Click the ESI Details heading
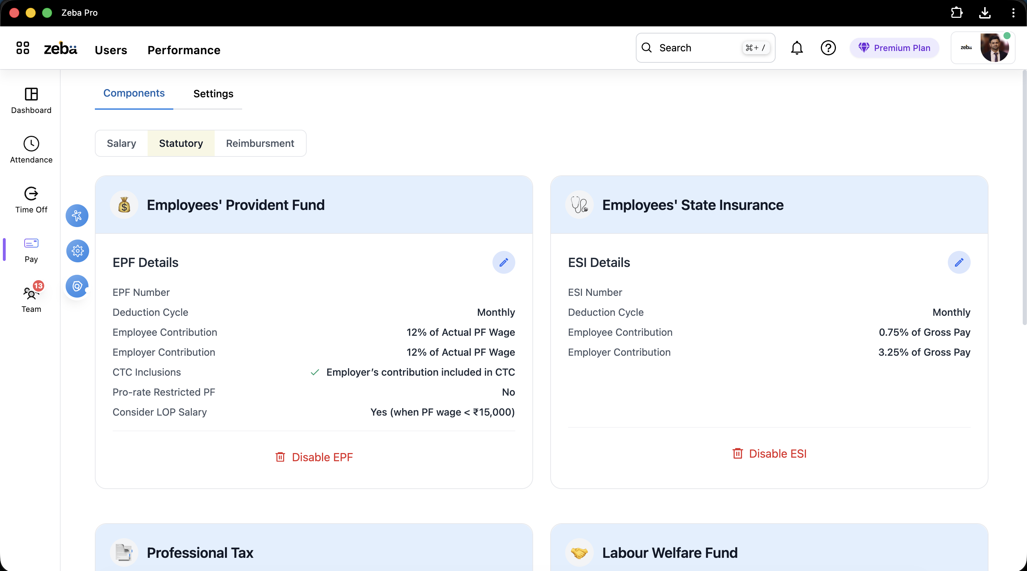Viewport: 1027px width, 571px height. tap(599, 263)
